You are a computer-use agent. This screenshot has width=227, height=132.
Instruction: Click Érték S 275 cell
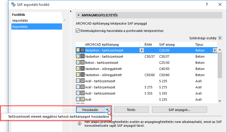click(x=148, y=87)
